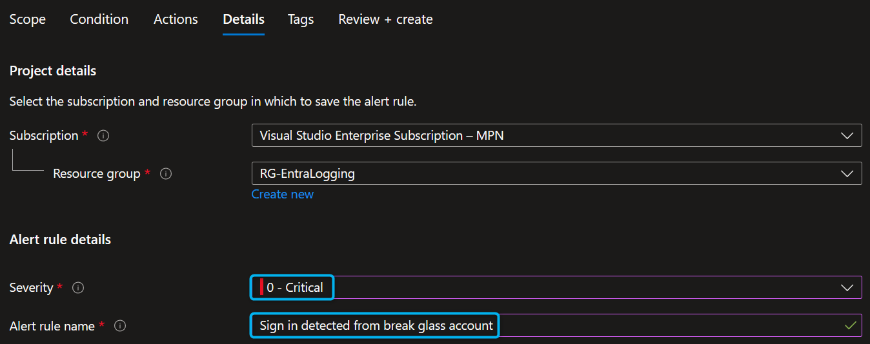Open the Severity dropdown showing 0 - Critical
Viewport: 870px width, 344px height.
tap(556, 287)
